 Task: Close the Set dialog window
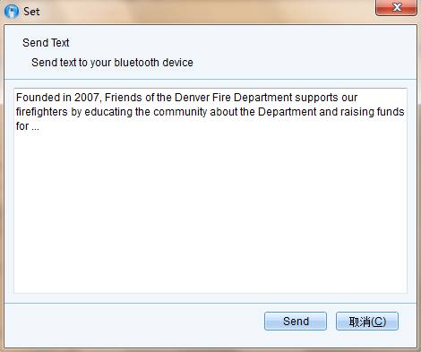click(396, 7)
